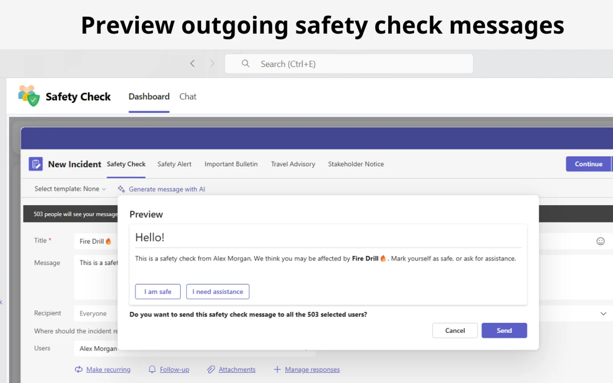This screenshot has width=613, height=383.
Task: Click the Safety Check app logo
Action: pyautogui.click(x=29, y=96)
